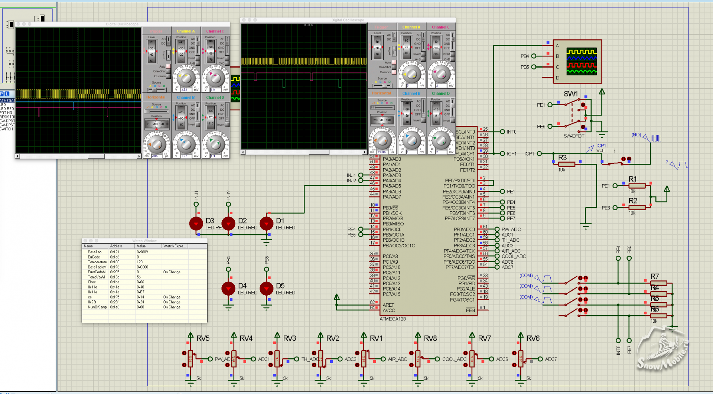Image resolution: width=713 pixels, height=394 pixels.
Task: Click the P pick devices button
Action: point(2,94)
